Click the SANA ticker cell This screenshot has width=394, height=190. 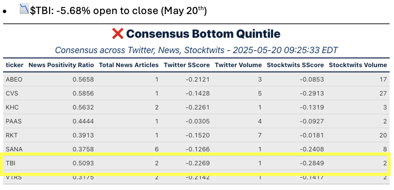pyautogui.click(x=14, y=149)
